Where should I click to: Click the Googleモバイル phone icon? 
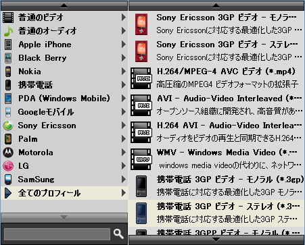(8, 112)
